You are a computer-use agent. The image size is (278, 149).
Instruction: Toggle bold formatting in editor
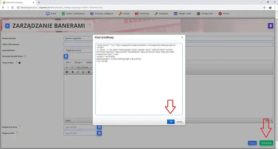tap(73, 72)
